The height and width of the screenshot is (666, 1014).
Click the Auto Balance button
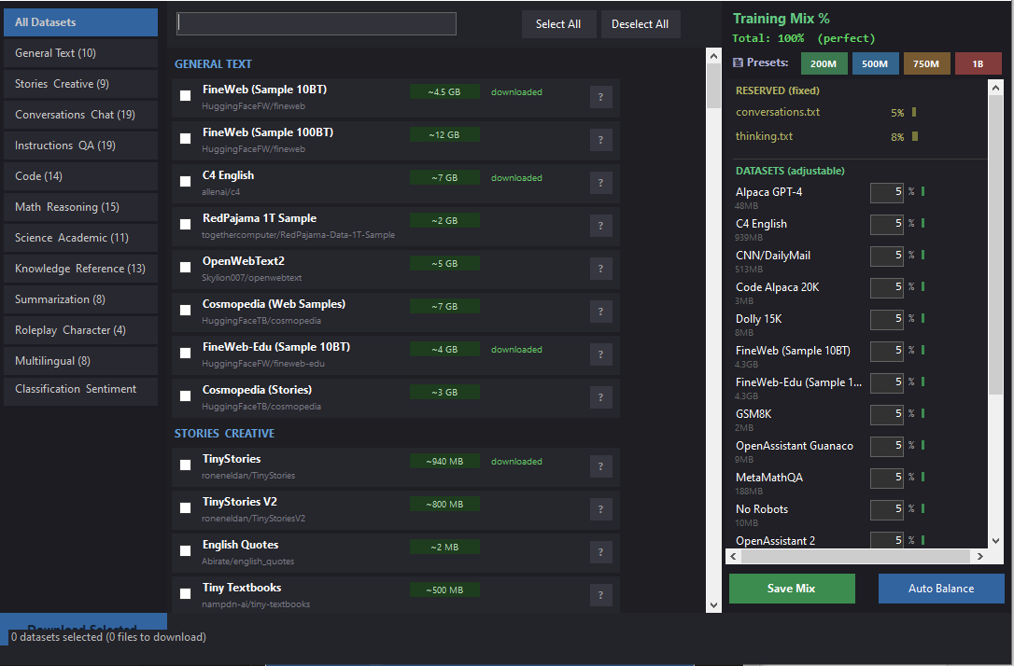point(941,589)
